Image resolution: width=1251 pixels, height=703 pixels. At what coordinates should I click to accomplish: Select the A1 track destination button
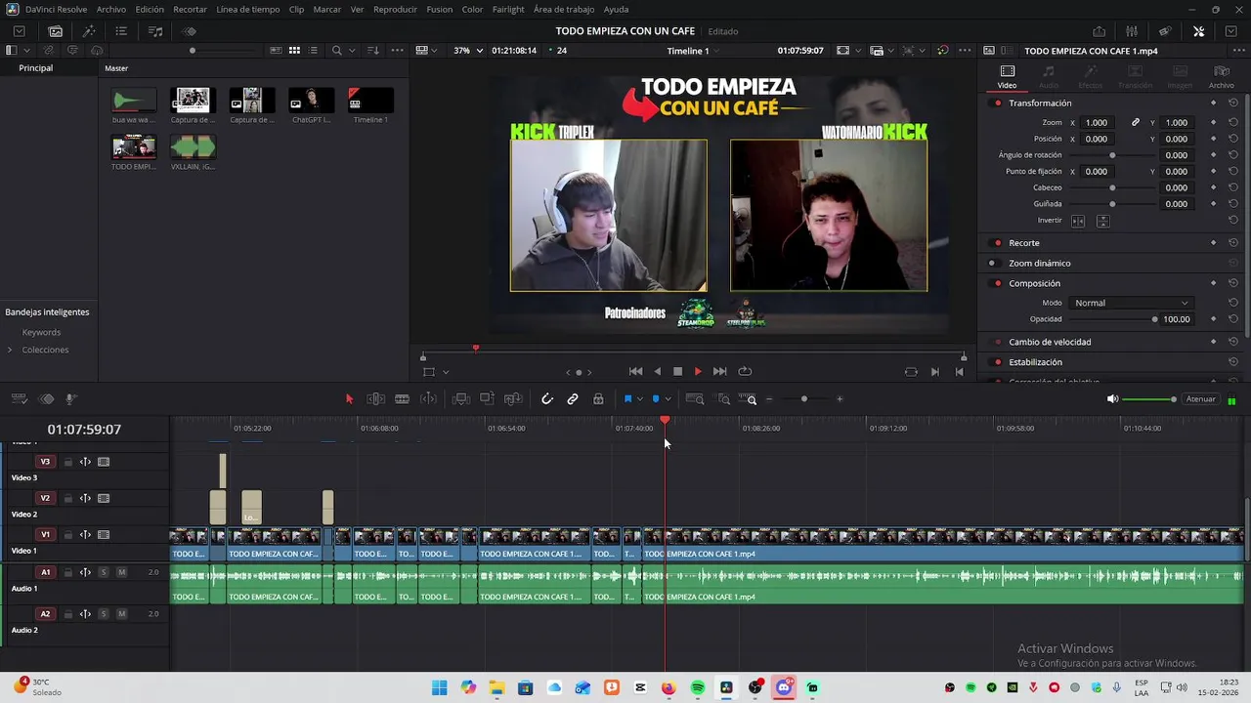pyautogui.click(x=45, y=572)
